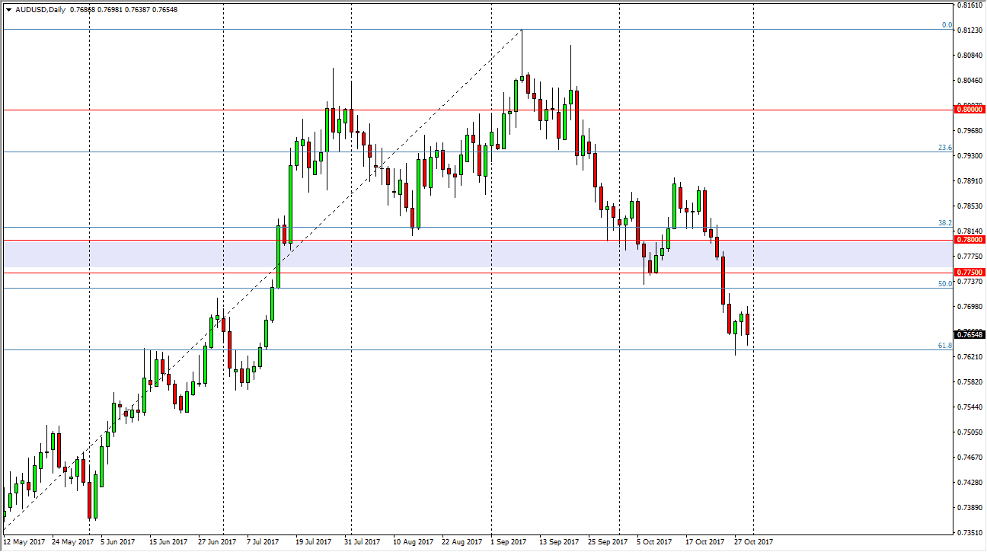The image size is (987, 552).
Task: Click the 1 Sep 2017 date label
Action: [507, 541]
